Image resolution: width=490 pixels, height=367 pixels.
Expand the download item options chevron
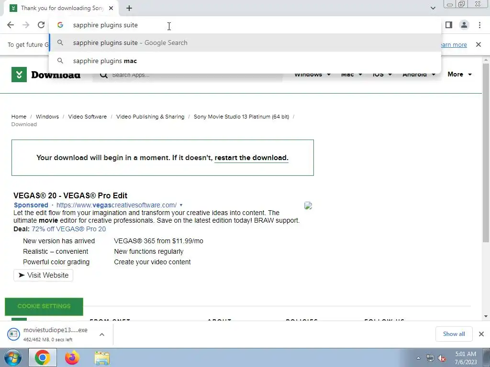pyautogui.click(x=101, y=334)
